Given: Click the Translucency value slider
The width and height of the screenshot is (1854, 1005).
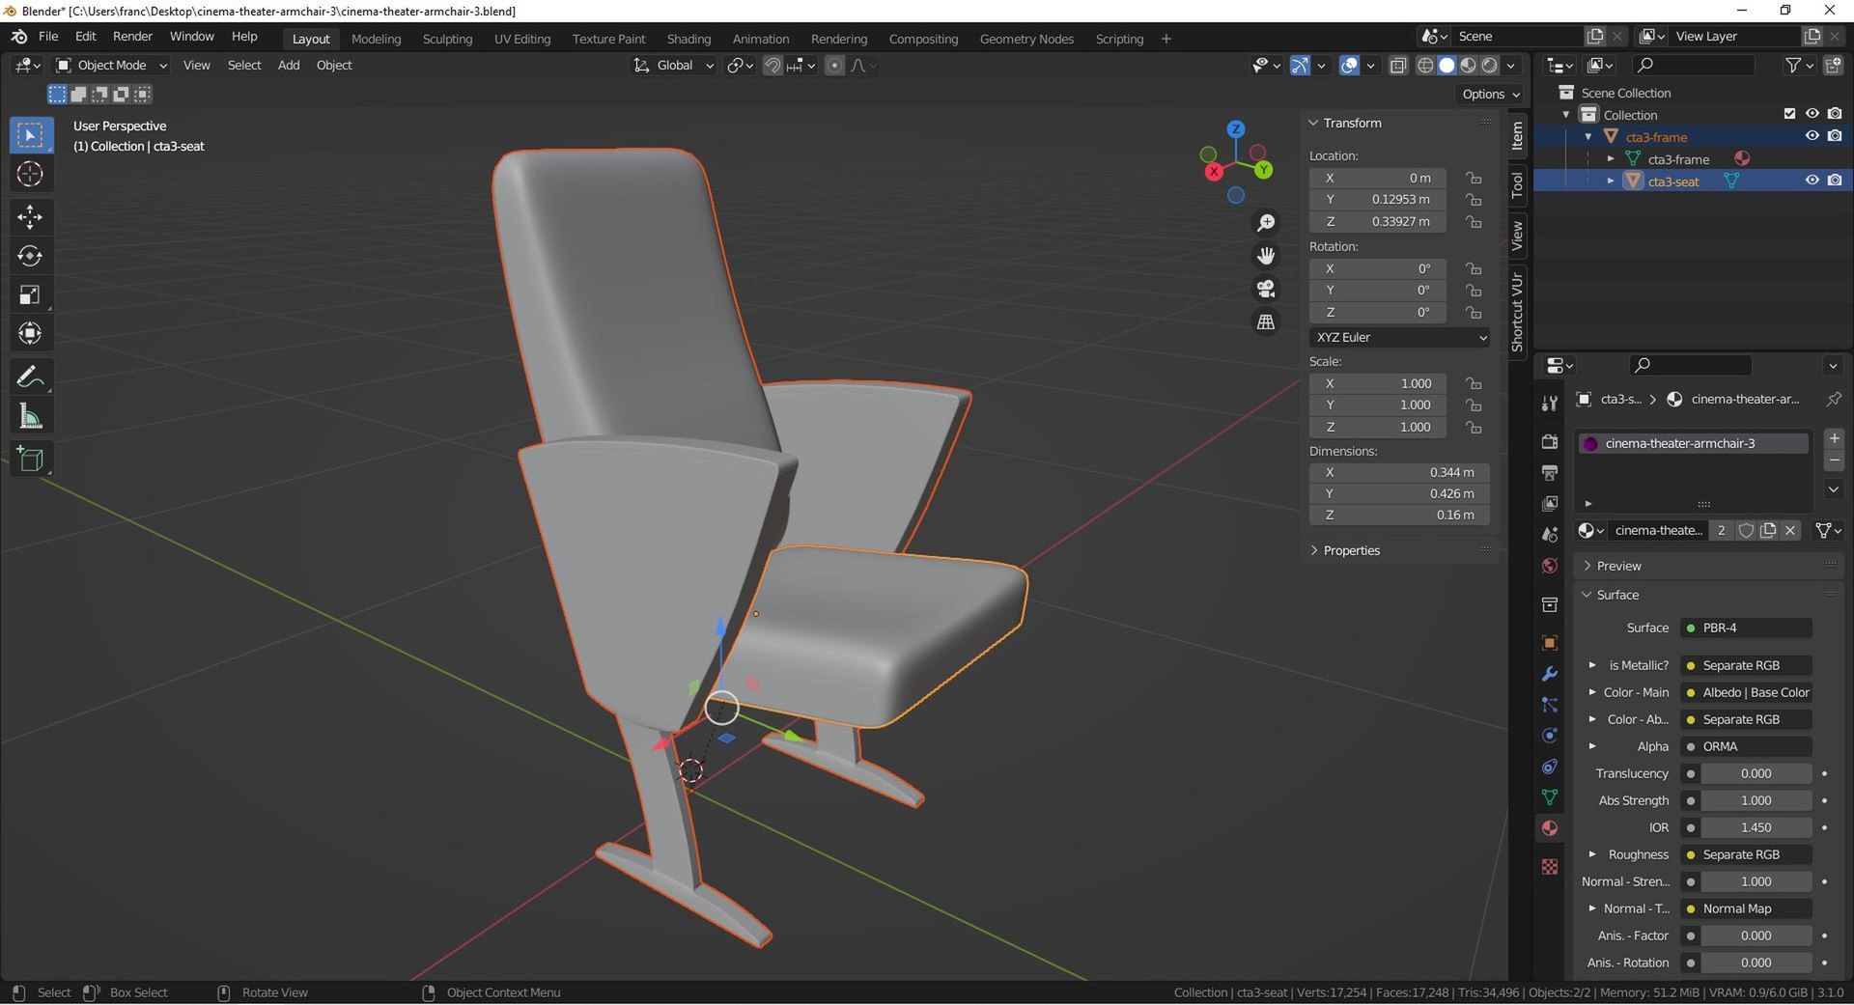Looking at the screenshot, I should coord(1756,773).
